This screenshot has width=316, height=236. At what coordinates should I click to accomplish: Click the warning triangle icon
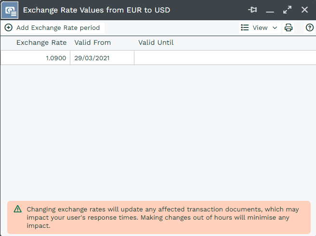click(18, 209)
